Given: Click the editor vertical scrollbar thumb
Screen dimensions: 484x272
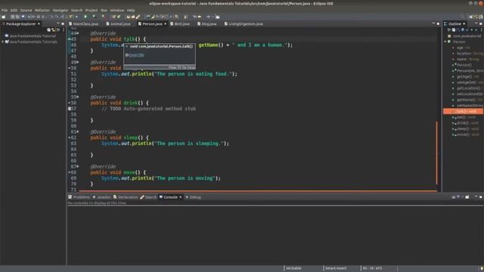Looking at the screenshot, I should (437, 153).
